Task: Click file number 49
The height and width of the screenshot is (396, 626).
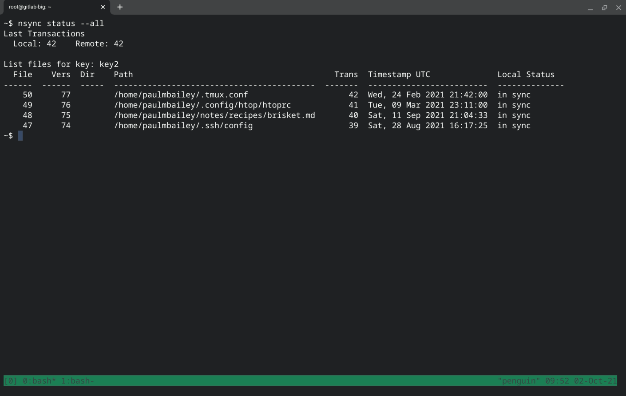Action: click(28, 105)
